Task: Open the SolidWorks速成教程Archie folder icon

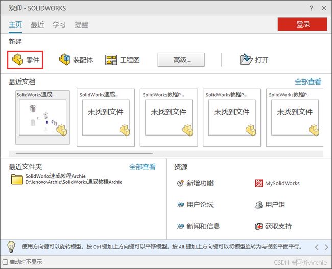Action: click(17, 179)
